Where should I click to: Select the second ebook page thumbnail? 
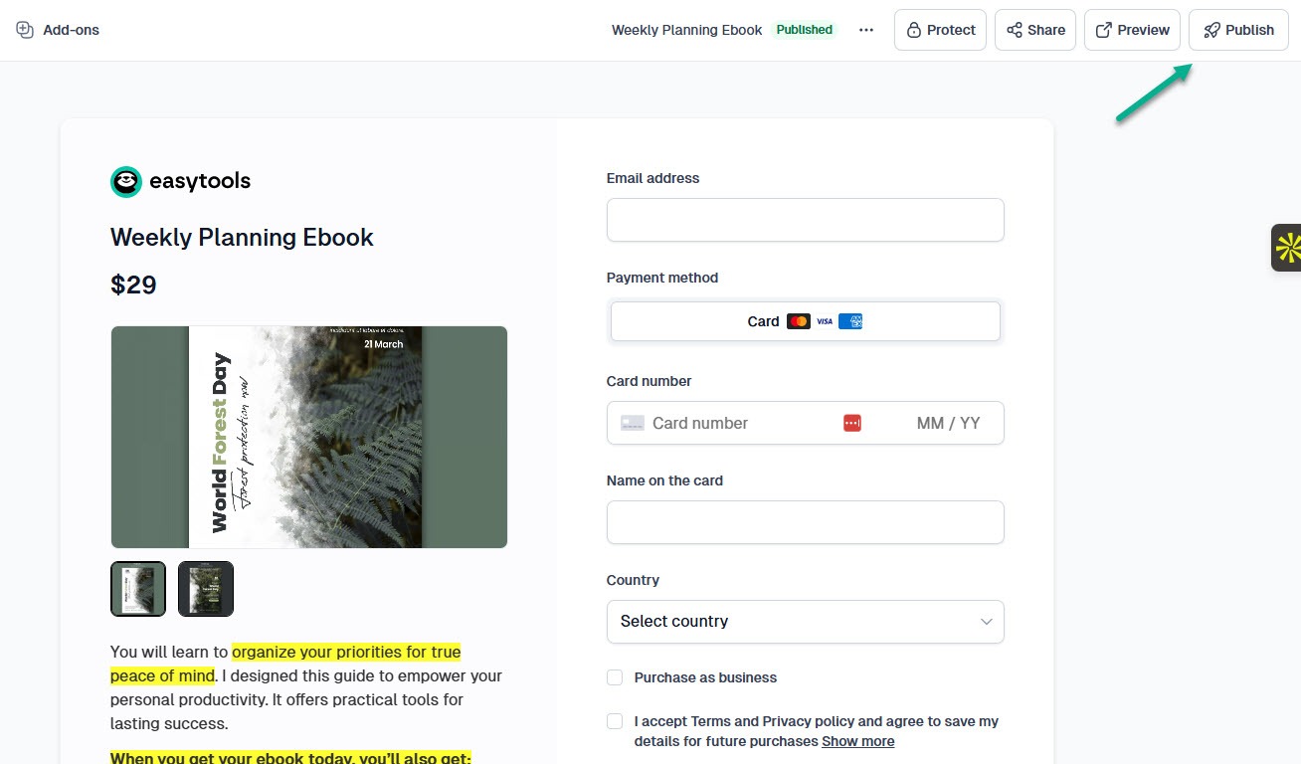tap(206, 588)
